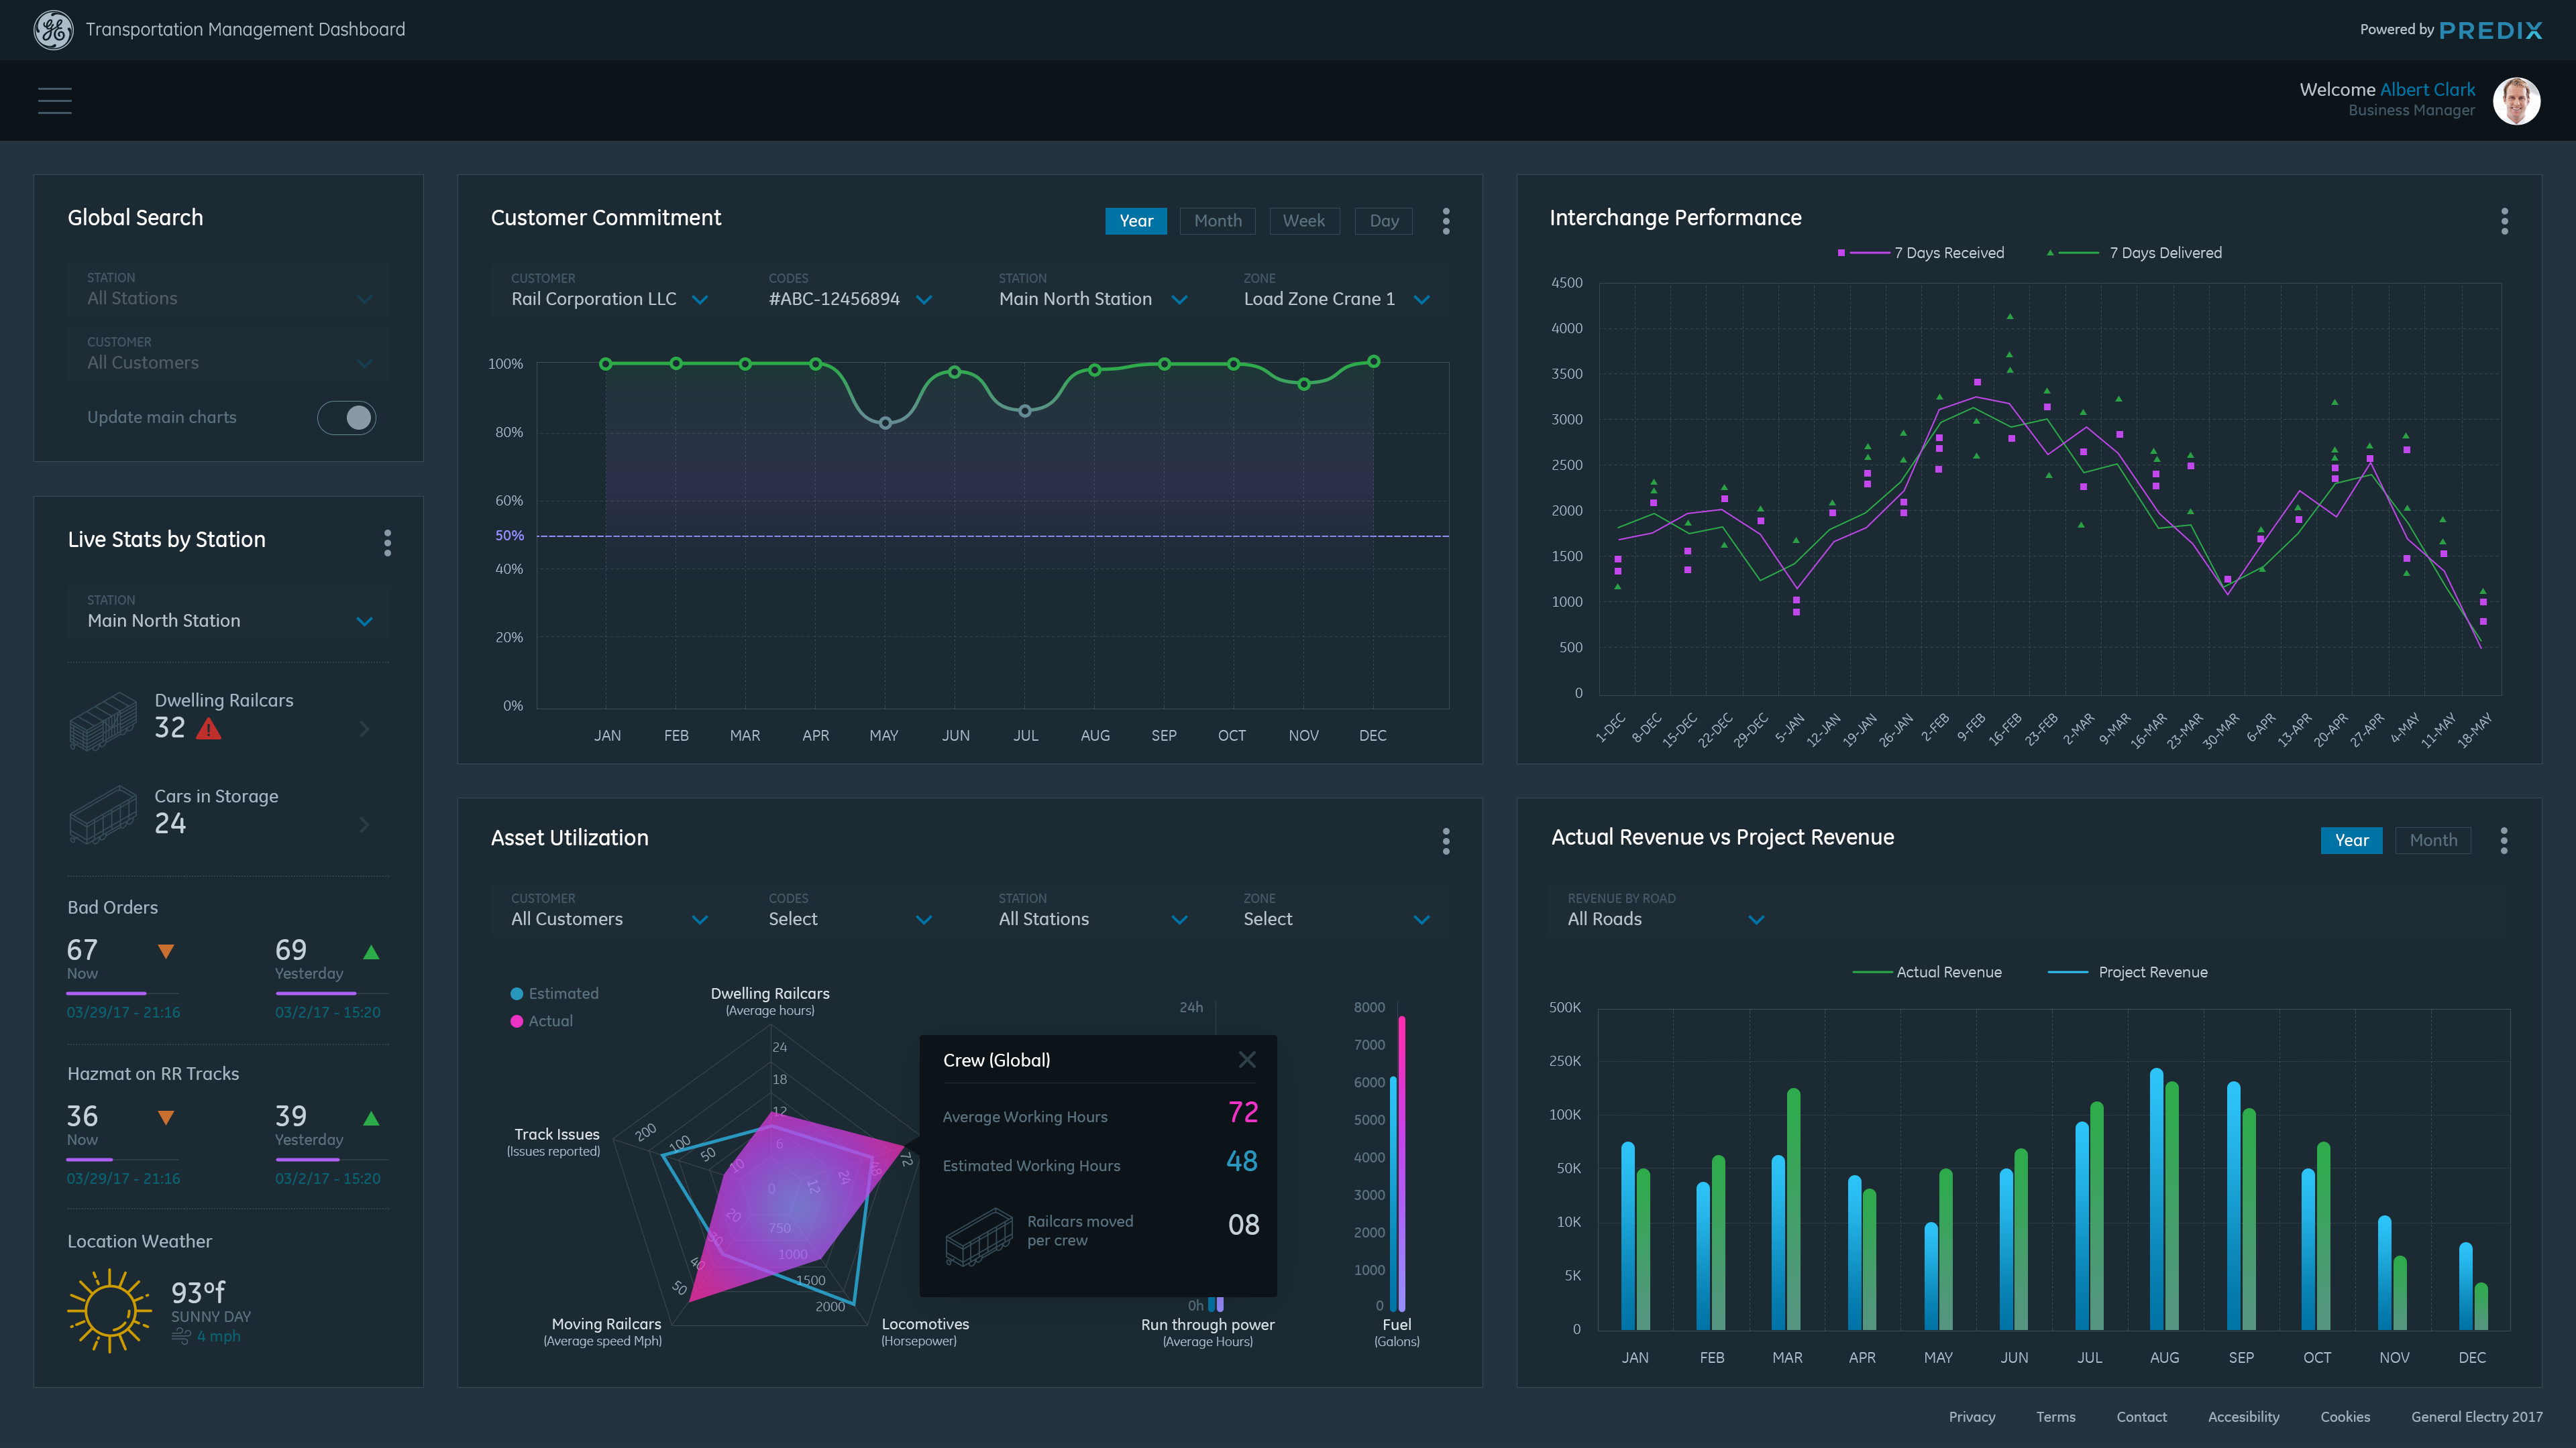2576x1448 pixels.
Task: Open Customer Commitment kebab options menu
Action: [1446, 221]
